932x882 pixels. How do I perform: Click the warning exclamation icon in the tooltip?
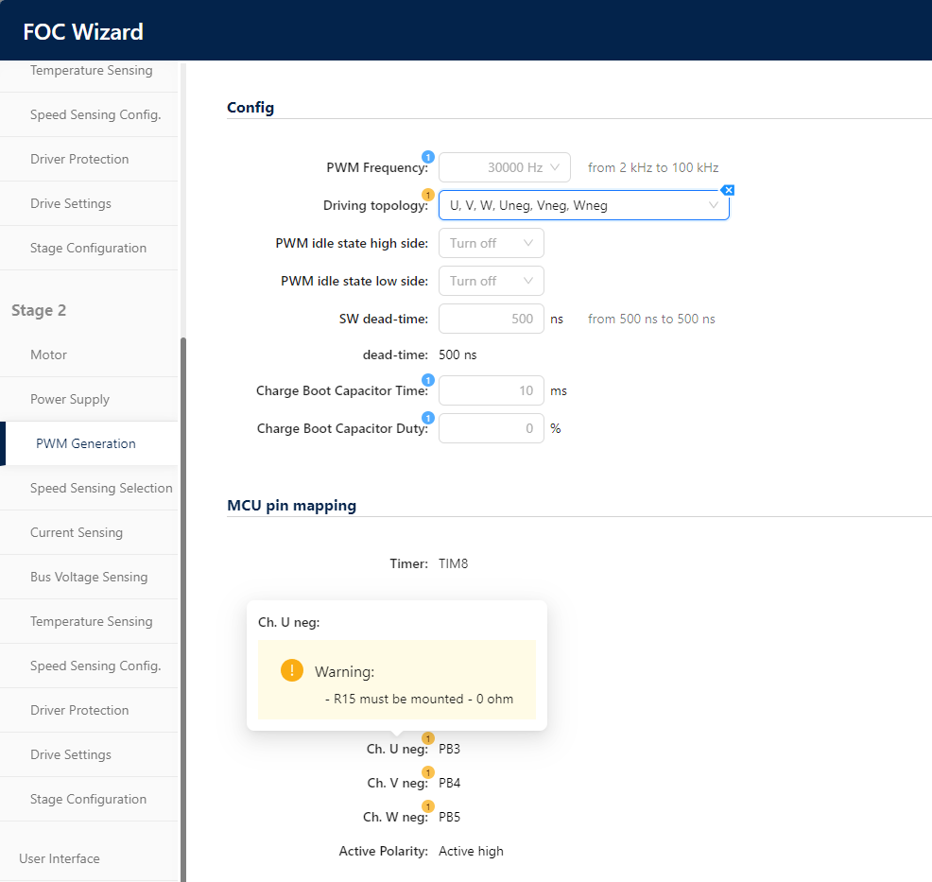[x=292, y=671]
